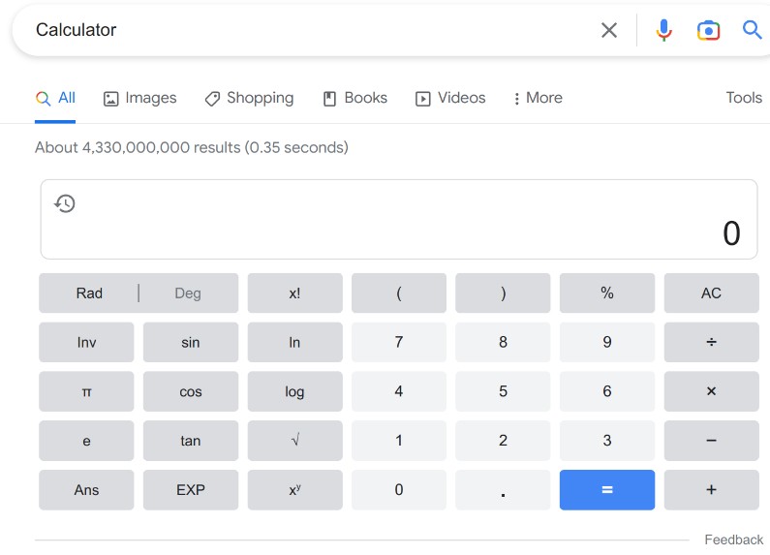Expand the More search options menu
This screenshot has width=770, height=555.
click(x=538, y=98)
